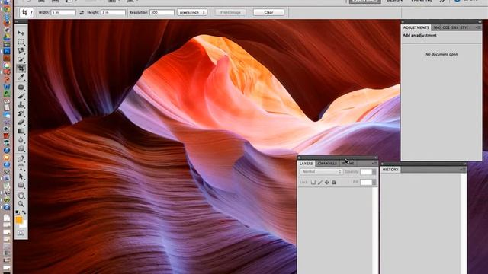Open the orange foreground color swatch

19,220
